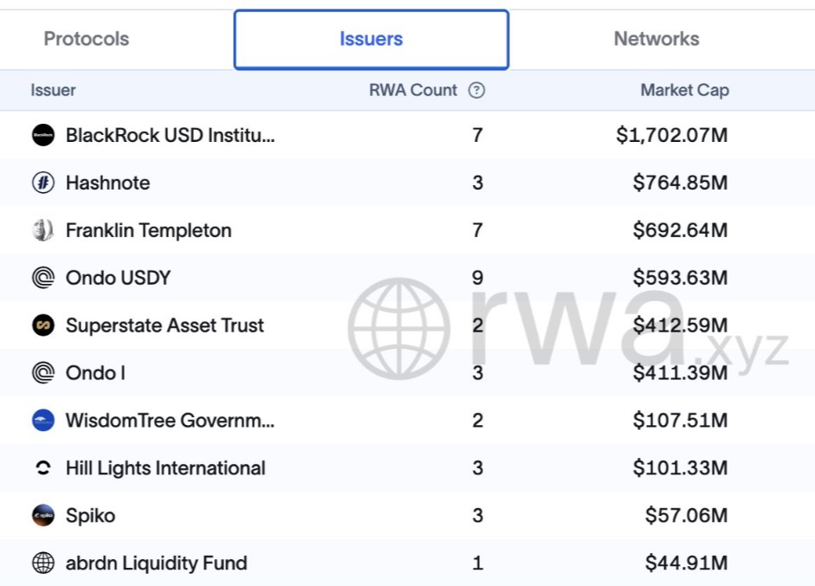Keep the Issuers tab selected
This screenshot has height=586, width=815.
click(371, 39)
